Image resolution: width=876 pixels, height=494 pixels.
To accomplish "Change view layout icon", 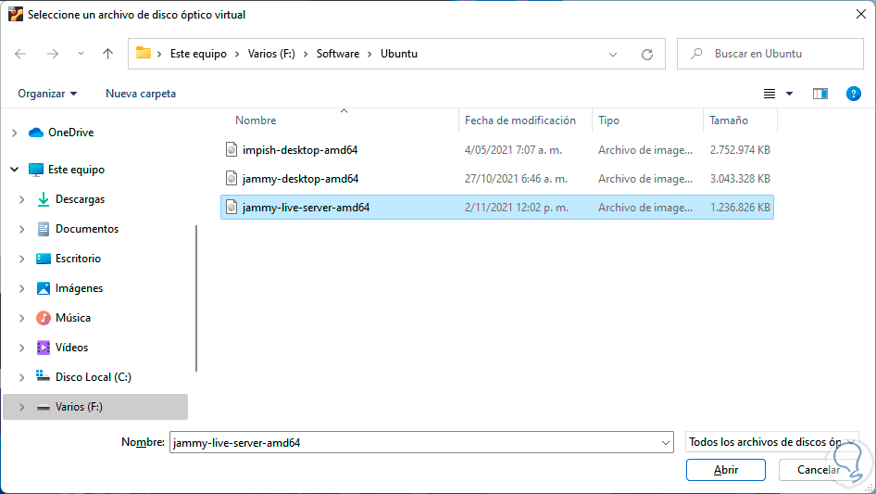I will [769, 94].
